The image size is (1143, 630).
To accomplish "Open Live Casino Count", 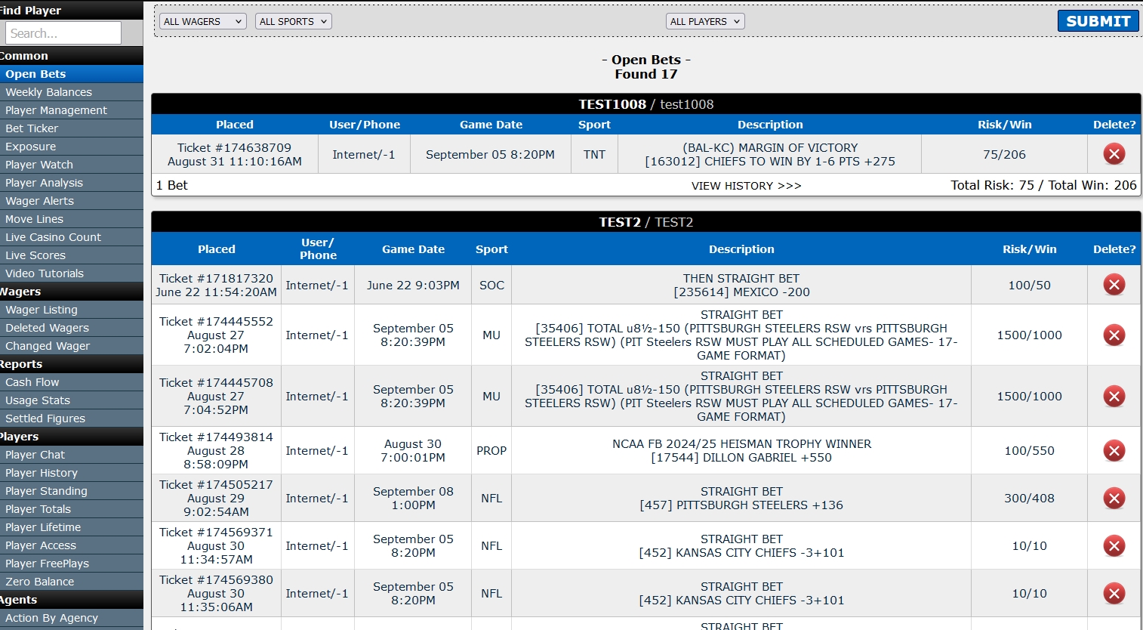I will 72,237.
